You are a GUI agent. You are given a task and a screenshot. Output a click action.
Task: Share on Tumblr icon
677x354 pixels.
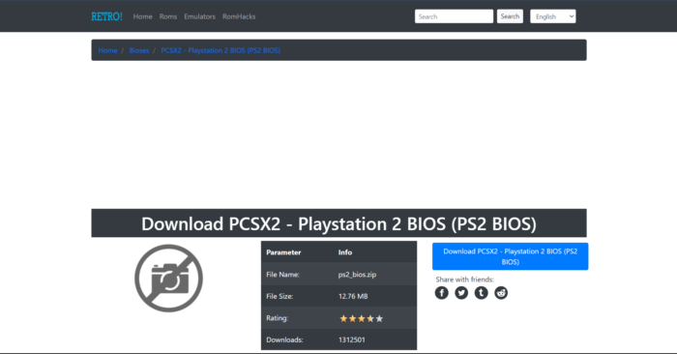(x=481, y=293)
